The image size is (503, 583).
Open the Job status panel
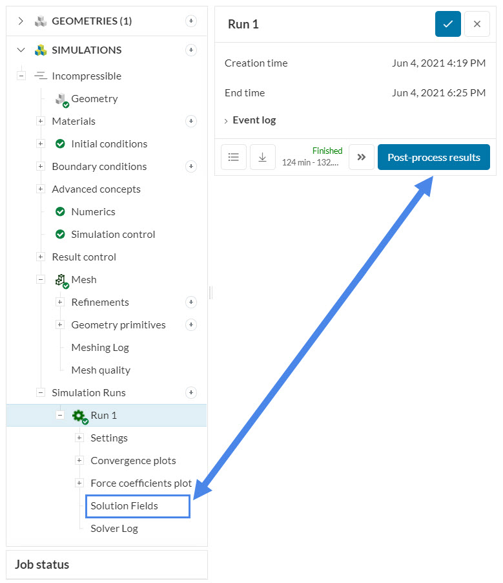click(42, 565)
